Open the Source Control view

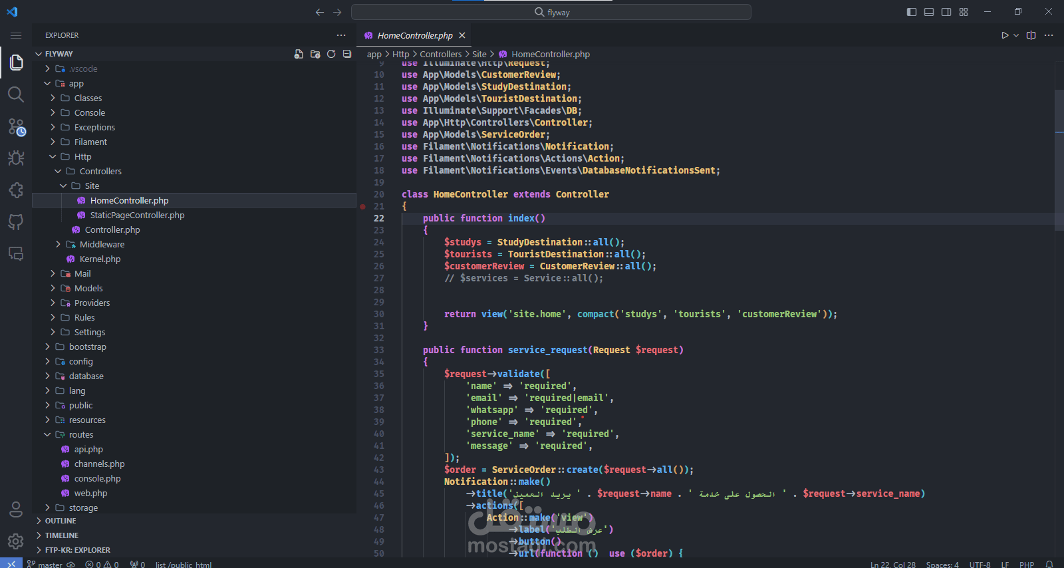[x=16, y=126]
